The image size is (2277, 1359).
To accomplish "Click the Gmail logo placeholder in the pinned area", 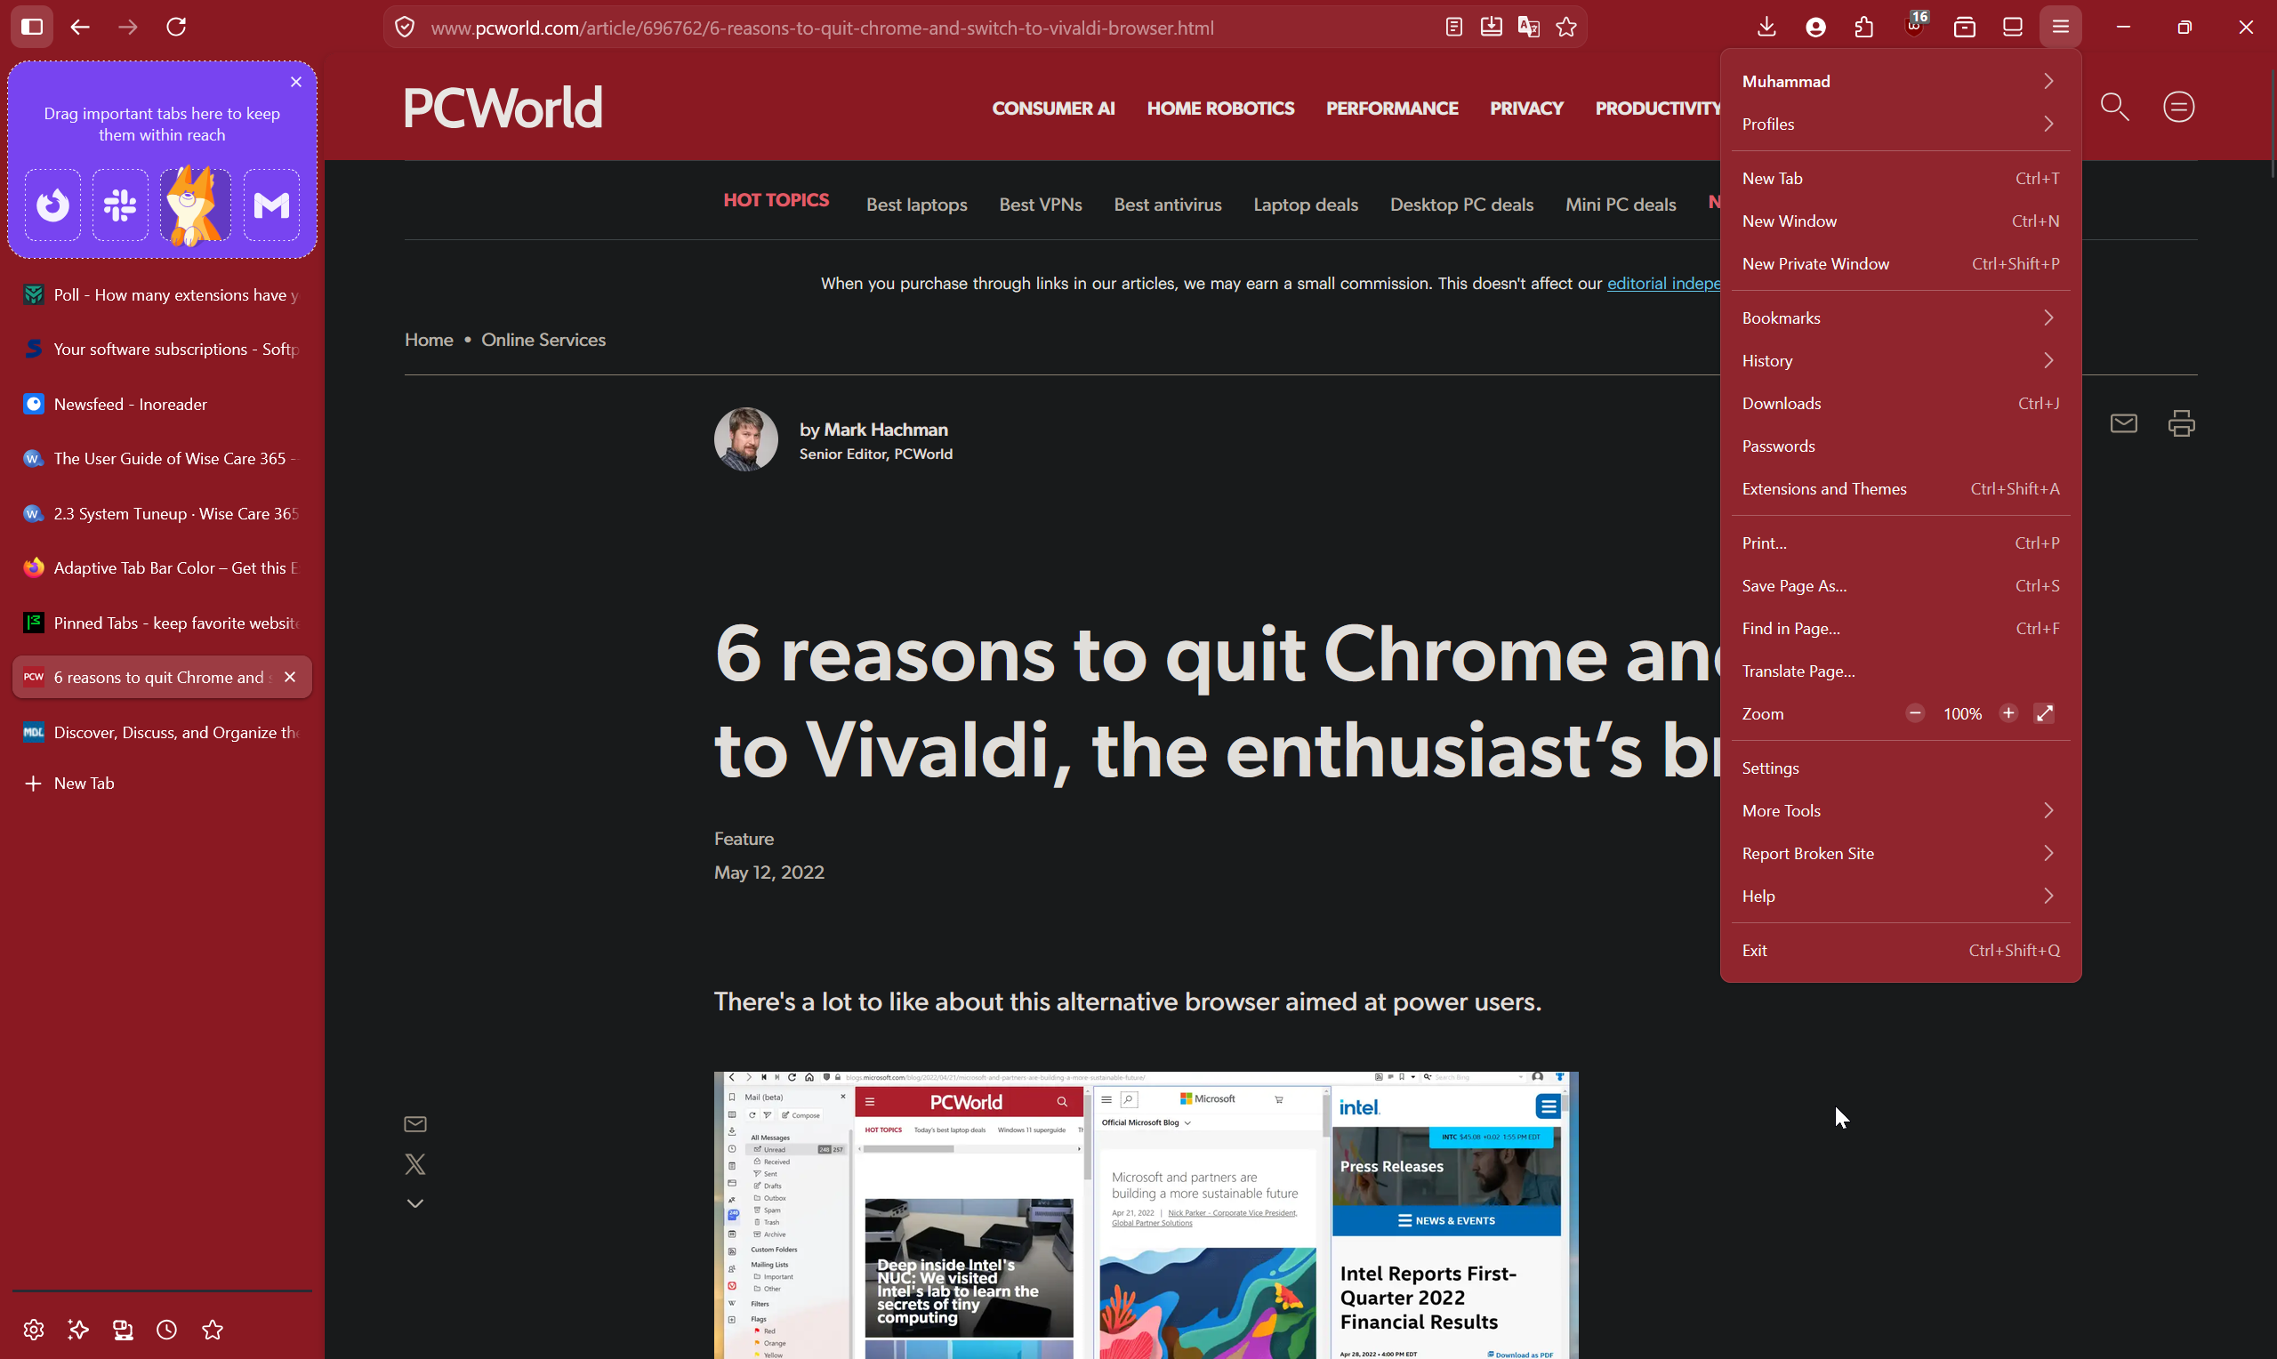I will 272,205.
